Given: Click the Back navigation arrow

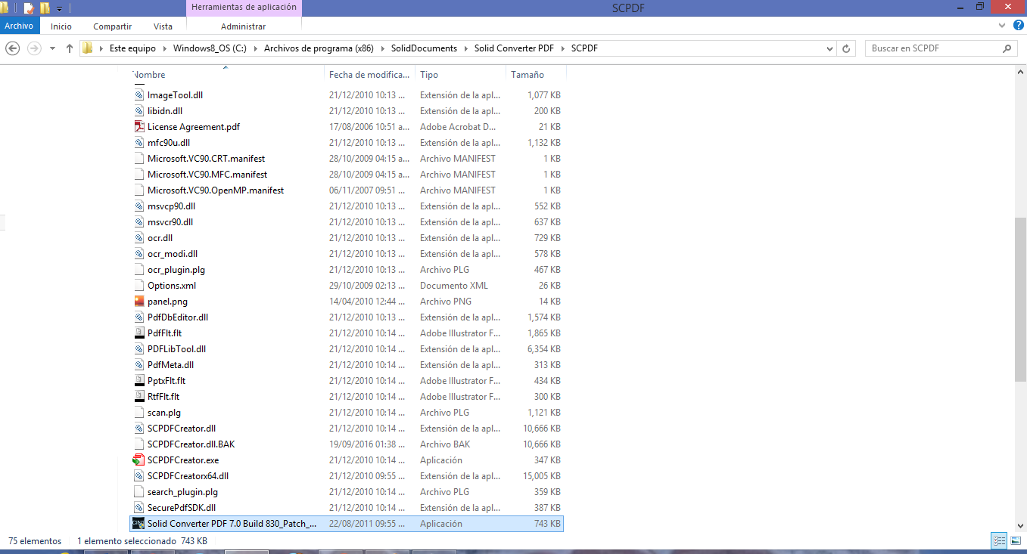Looking at the screenshot, I should 12,48.
